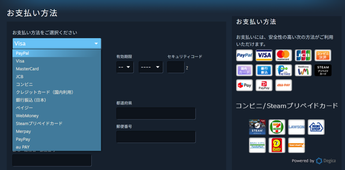Click the FamilyMart store icon

[257, 145]
